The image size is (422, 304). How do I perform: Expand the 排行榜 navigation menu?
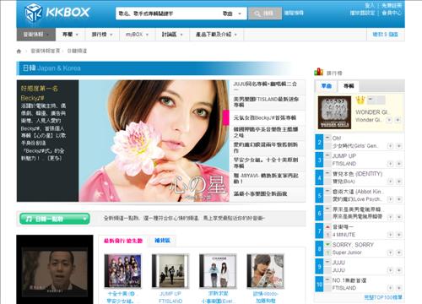point(102,35)
